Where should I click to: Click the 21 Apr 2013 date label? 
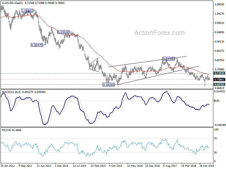pos(44,166)
